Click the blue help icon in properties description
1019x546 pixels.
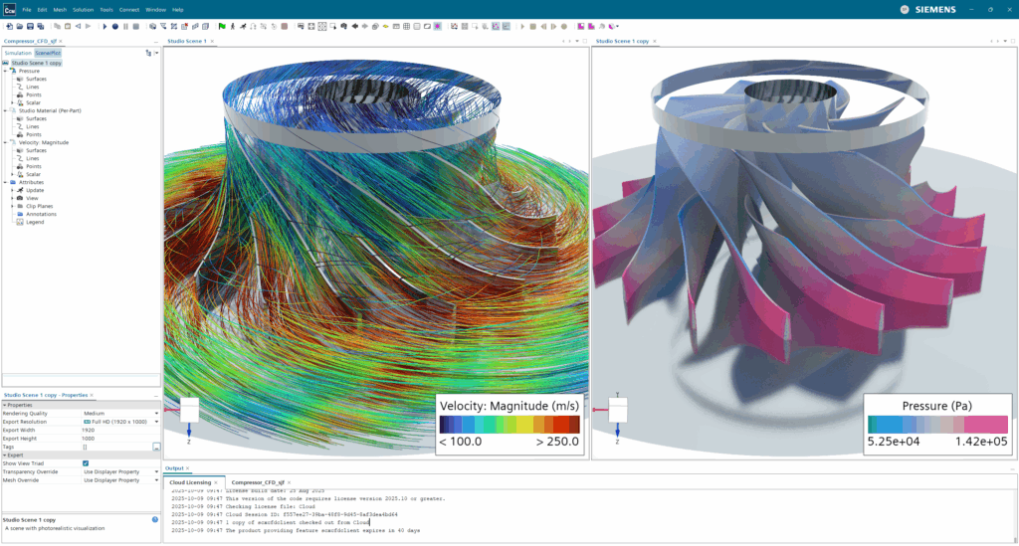pos(155,519)
